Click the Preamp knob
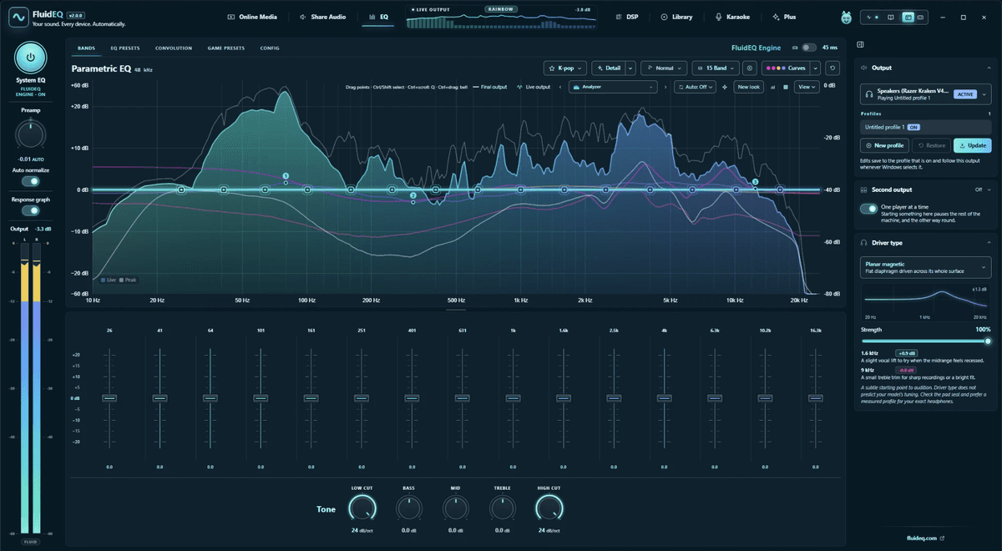This screenshot has height=551, width=1002. (x=30, y=134)
